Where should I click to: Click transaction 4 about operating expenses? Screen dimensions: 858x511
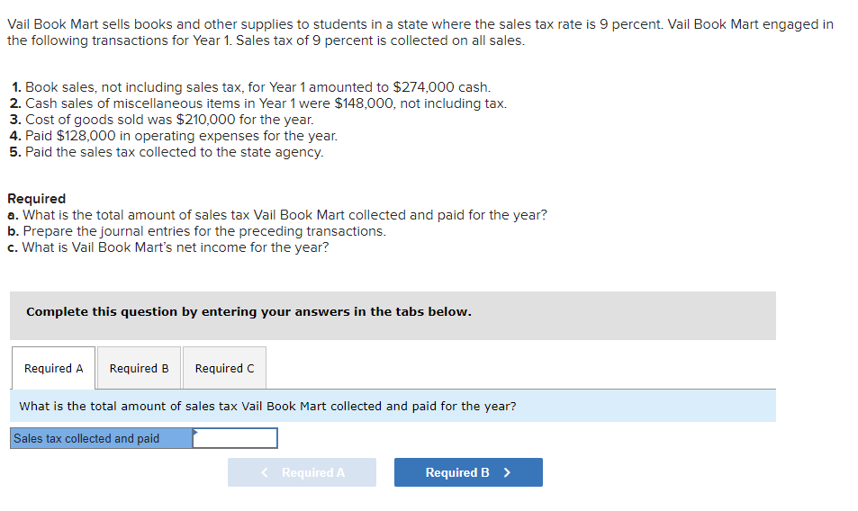pyautogui.click(x=175, y=136)
